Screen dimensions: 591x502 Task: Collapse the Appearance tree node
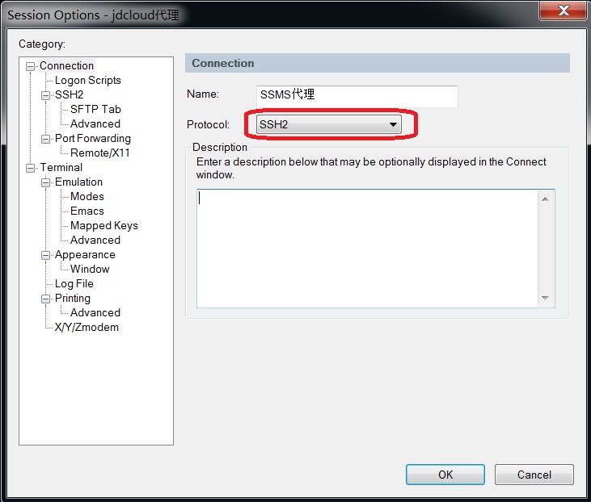pos(45,256)
